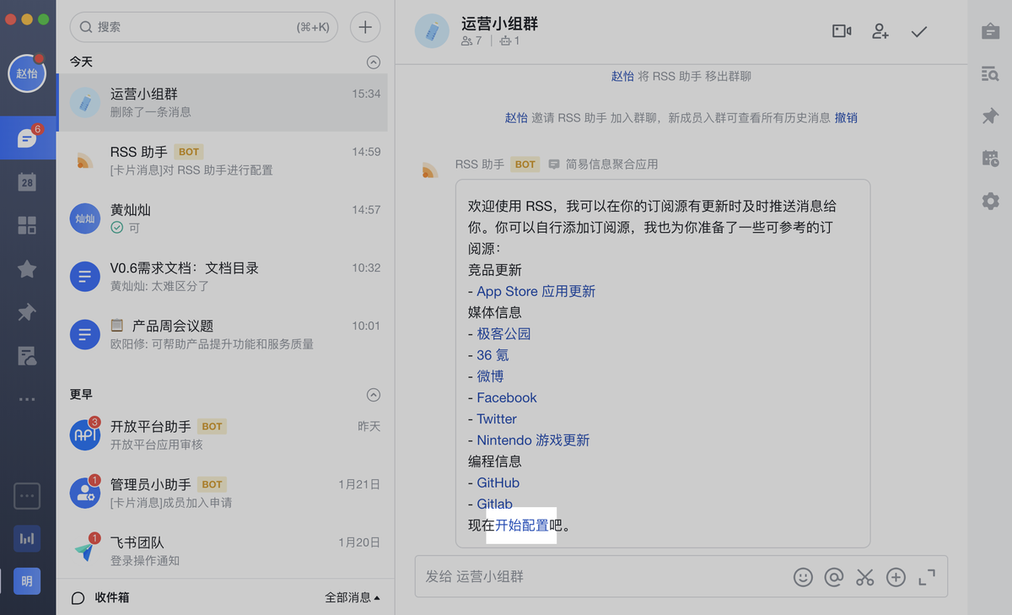The height and width of the screenshot is (615, 1012).
Task: Open 管理员小助手 bot conversation
Action: pyautogui.click(x=222, y=493)
